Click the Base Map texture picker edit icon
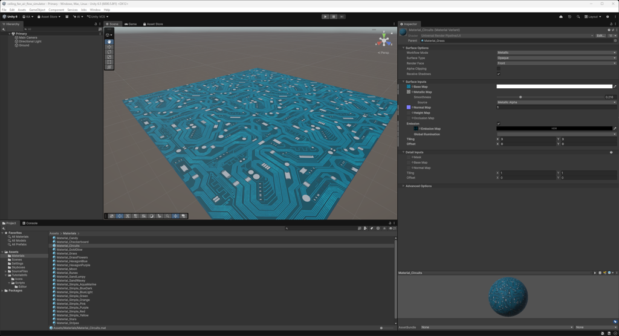The image size is (619, 336). tap(615, 86)
